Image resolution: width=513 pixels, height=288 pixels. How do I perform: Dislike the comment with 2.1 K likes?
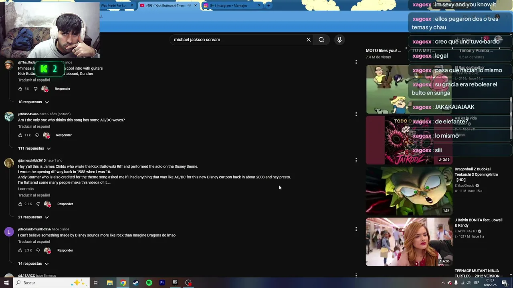[x=38, y=204]
